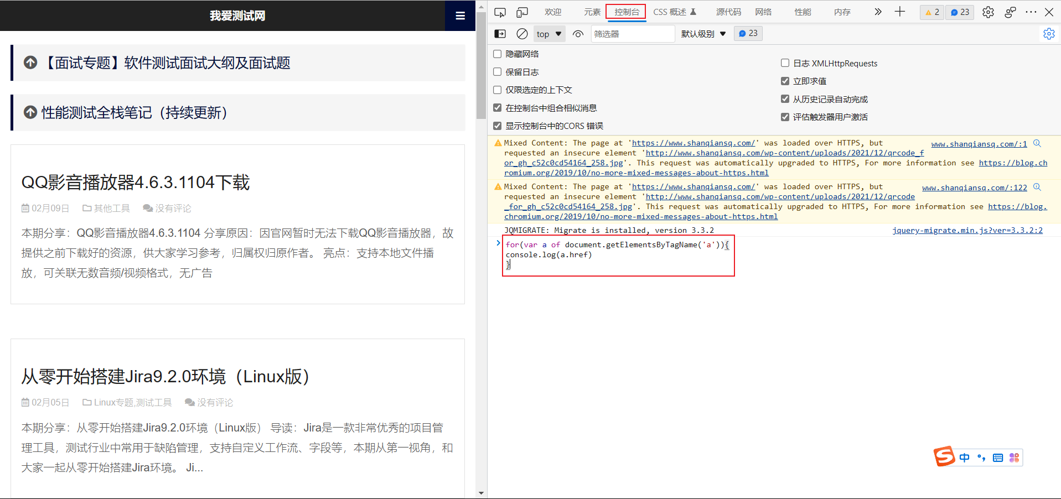The image size is (1061, 499).
Task: Switch Sogou input language 中 indicator
Action: point(965,458)
